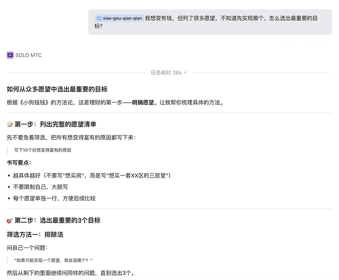Copy the user message with the faint copy icon
Viewport: 339px width, 280px height.
tap(306, 42)
